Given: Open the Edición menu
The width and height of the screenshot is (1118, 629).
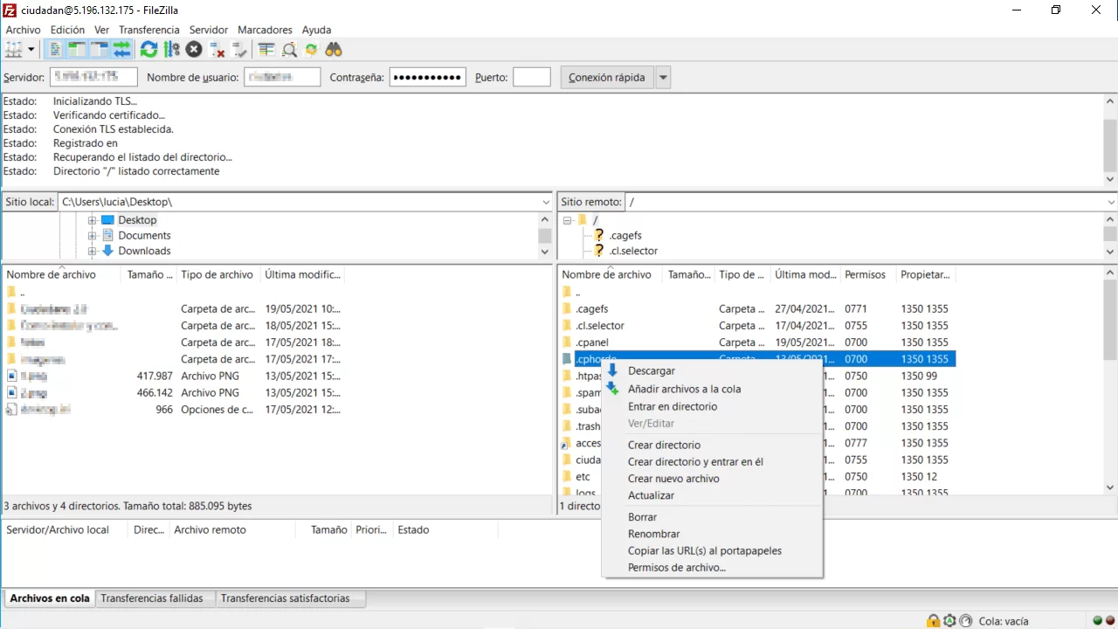Looking at the screenshot, I should 68,30.
